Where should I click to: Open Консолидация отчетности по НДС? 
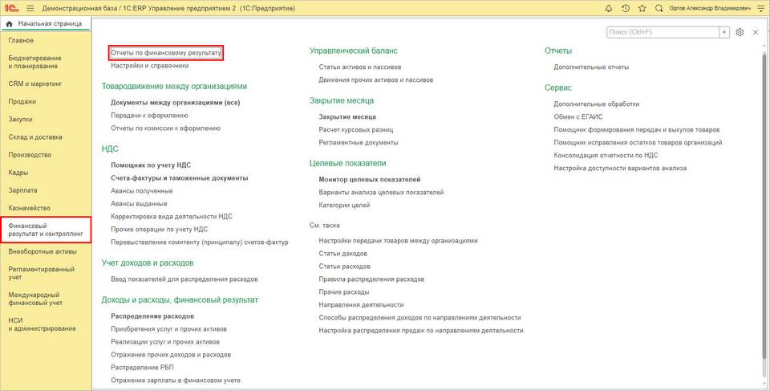606,156
